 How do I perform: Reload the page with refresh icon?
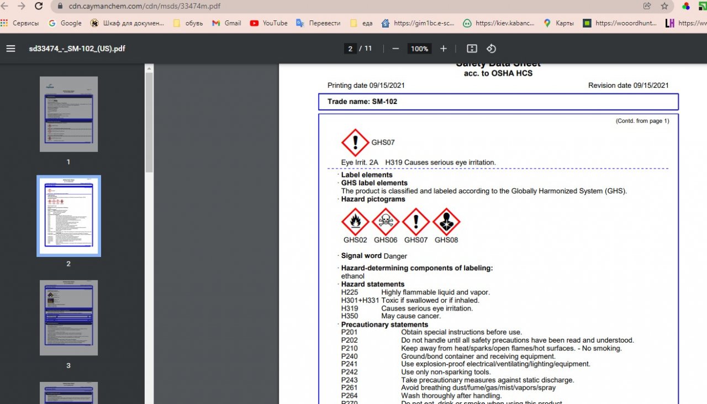(39, 6)
